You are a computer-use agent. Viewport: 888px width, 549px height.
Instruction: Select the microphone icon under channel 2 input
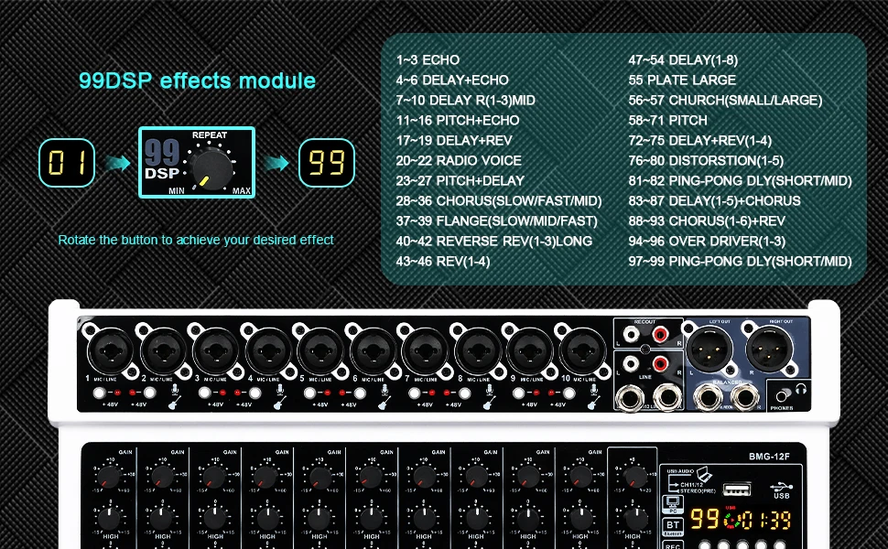(174, 391)
